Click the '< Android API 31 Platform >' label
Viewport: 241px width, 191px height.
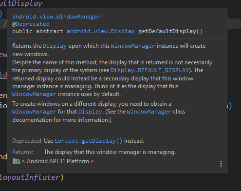click(x=57, y=161)
